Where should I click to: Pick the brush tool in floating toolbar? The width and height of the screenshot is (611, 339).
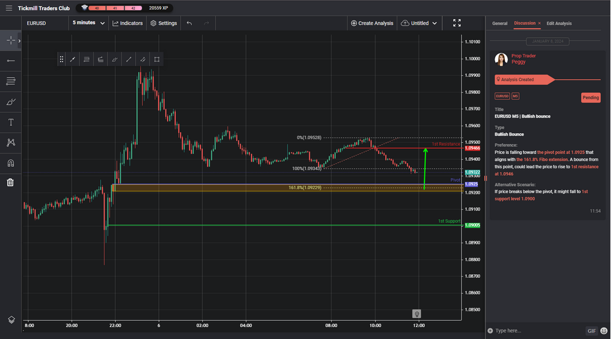point(115,59)
